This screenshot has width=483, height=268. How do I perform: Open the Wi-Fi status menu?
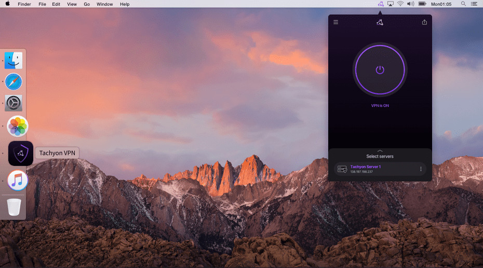tap(400, 4)
